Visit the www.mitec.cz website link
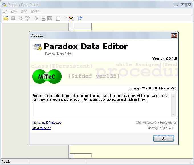194x165 pixels. point(41,128)
